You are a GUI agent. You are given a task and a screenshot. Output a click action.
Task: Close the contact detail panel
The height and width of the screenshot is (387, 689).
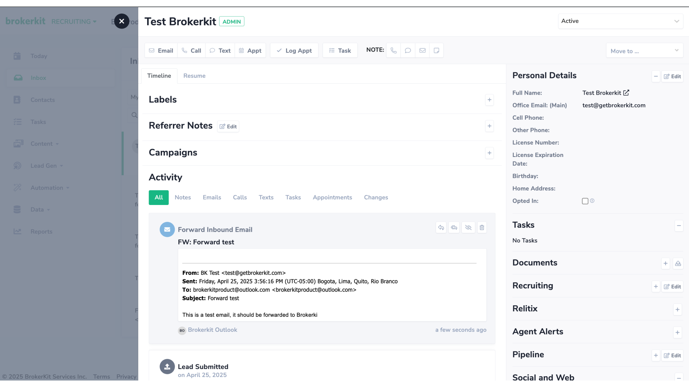pyautogui.click(x=122, y=21)
